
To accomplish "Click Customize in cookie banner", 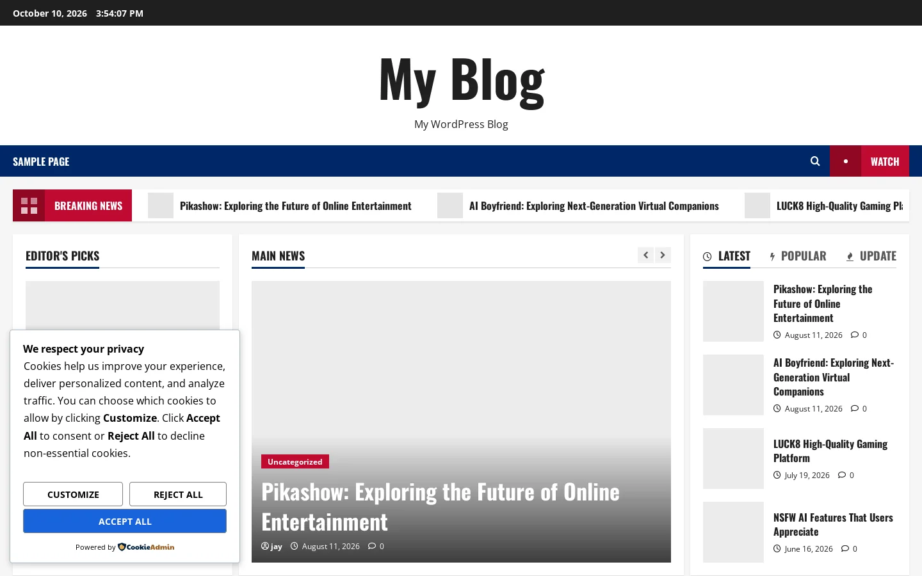I will point(73,494).
